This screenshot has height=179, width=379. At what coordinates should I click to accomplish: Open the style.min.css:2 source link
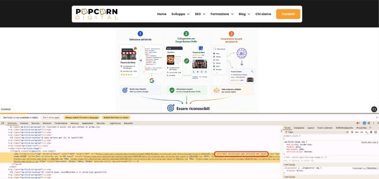(x=370, y=142)
